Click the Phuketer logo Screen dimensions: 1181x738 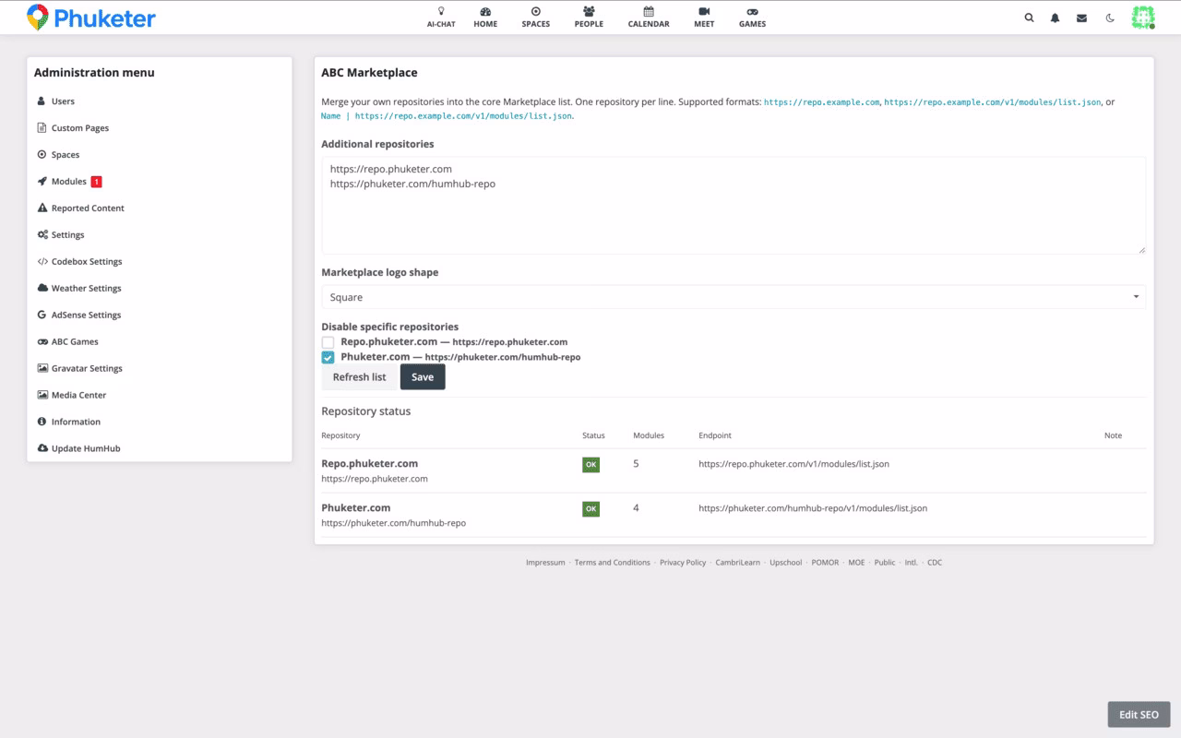(91, 18)
